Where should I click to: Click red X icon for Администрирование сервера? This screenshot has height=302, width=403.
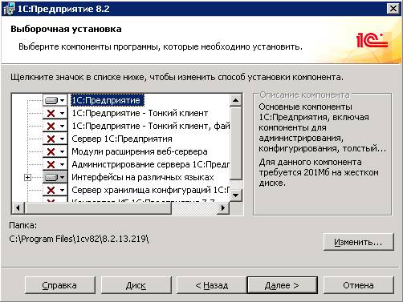[x=51, y=164]
